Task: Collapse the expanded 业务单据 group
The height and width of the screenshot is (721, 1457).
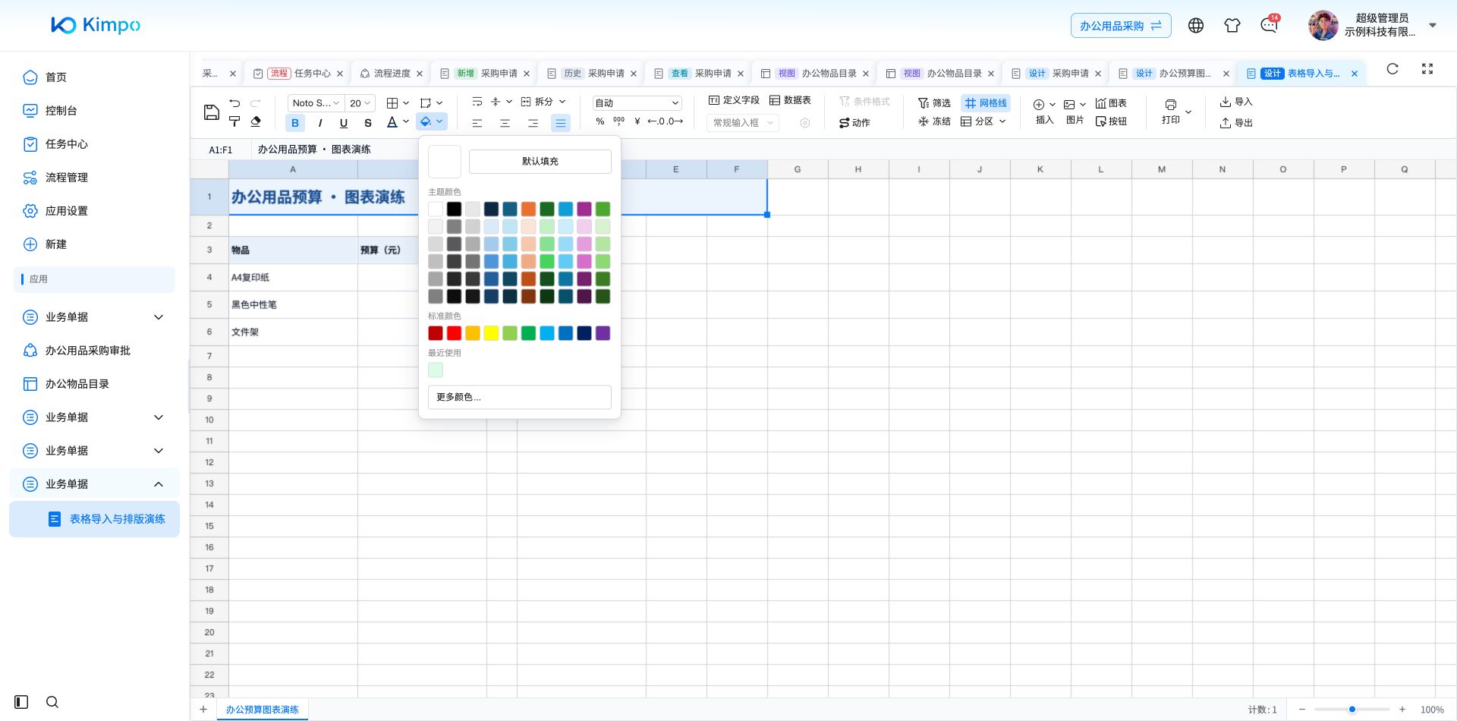Action: [x=159, y=484]
